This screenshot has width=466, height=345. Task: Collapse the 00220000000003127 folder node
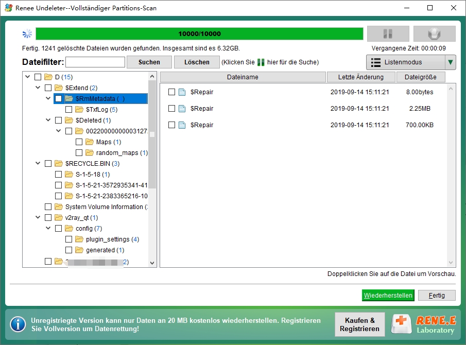click(59, 130)
